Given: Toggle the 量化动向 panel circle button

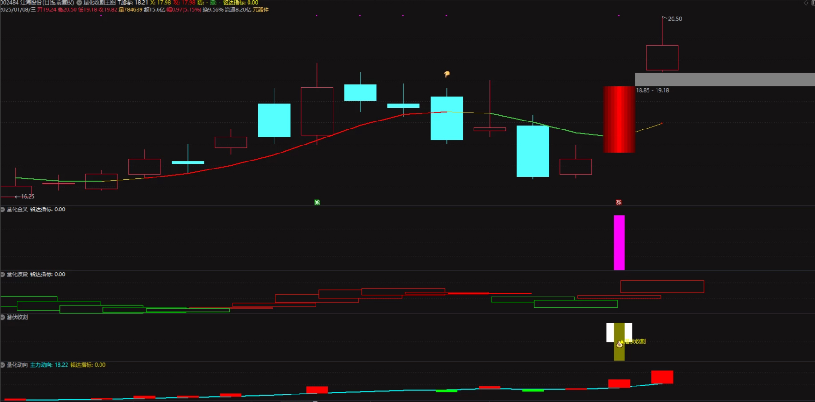Looking at the screenshot, I should pyautogui.click(x=3, y=365).
